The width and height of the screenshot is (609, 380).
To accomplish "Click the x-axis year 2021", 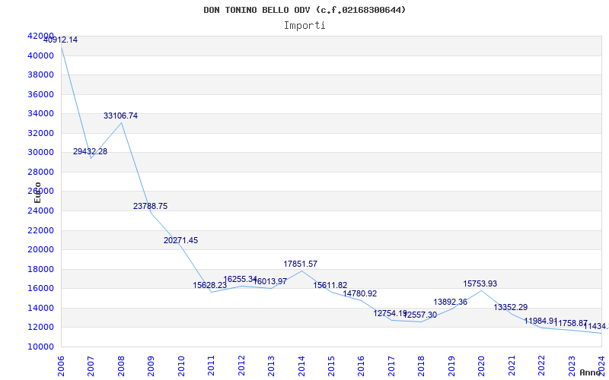I will pyautogui.click(x=512, y=366).
